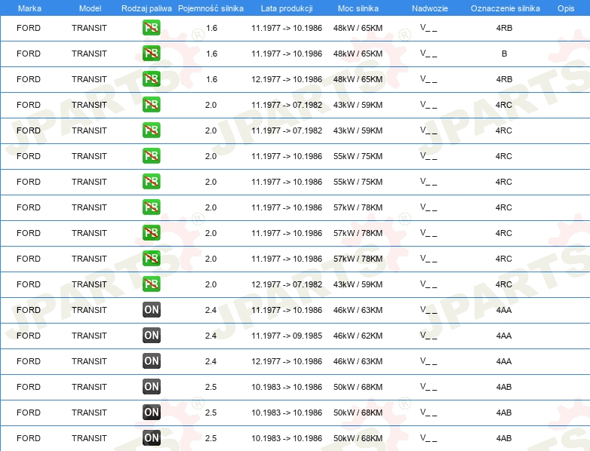Click the '11.1977 -> 09.1985' production years cell
The image size is (590, 451).
click(x=287, y=336)
